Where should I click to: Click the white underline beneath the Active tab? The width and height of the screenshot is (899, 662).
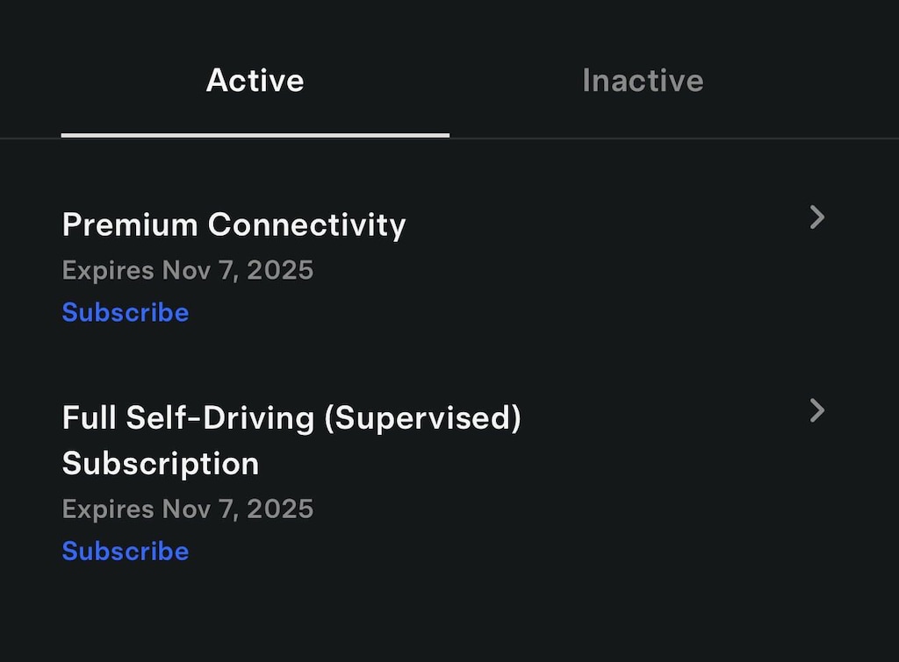[255, 135]
